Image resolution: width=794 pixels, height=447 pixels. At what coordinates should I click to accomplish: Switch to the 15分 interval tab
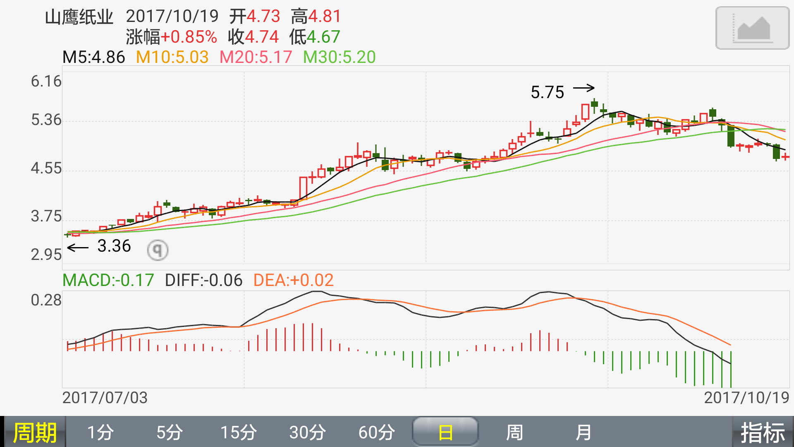tap(239, 433)
